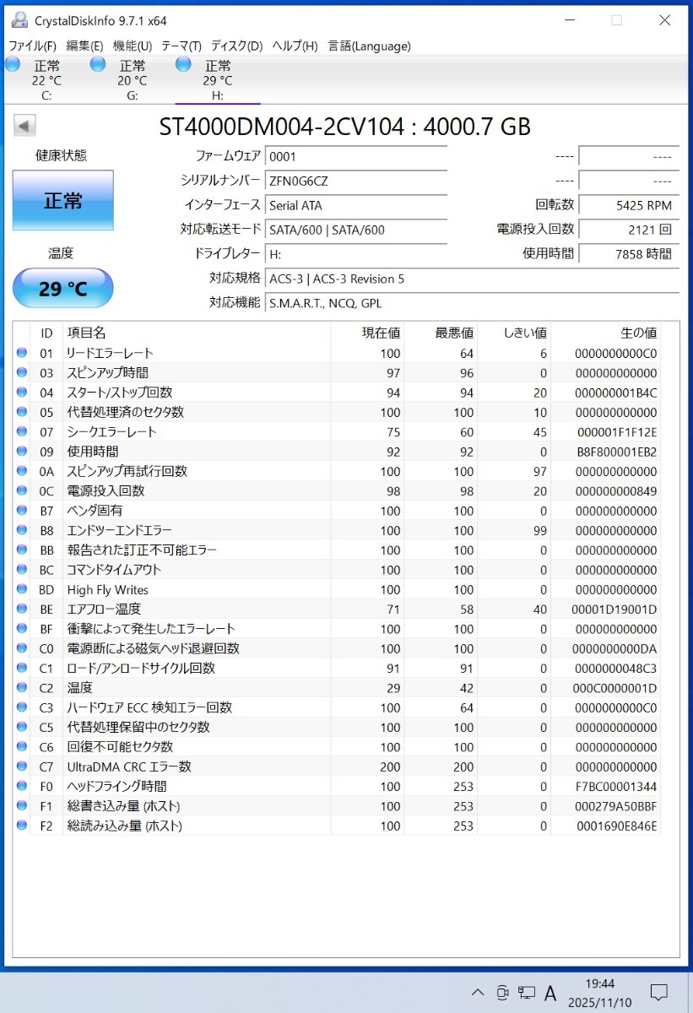The width and height of the screenshot is (693, 1013).
Task: Click the serial number field ZFN0G6CZ
Action: point(356,181)
